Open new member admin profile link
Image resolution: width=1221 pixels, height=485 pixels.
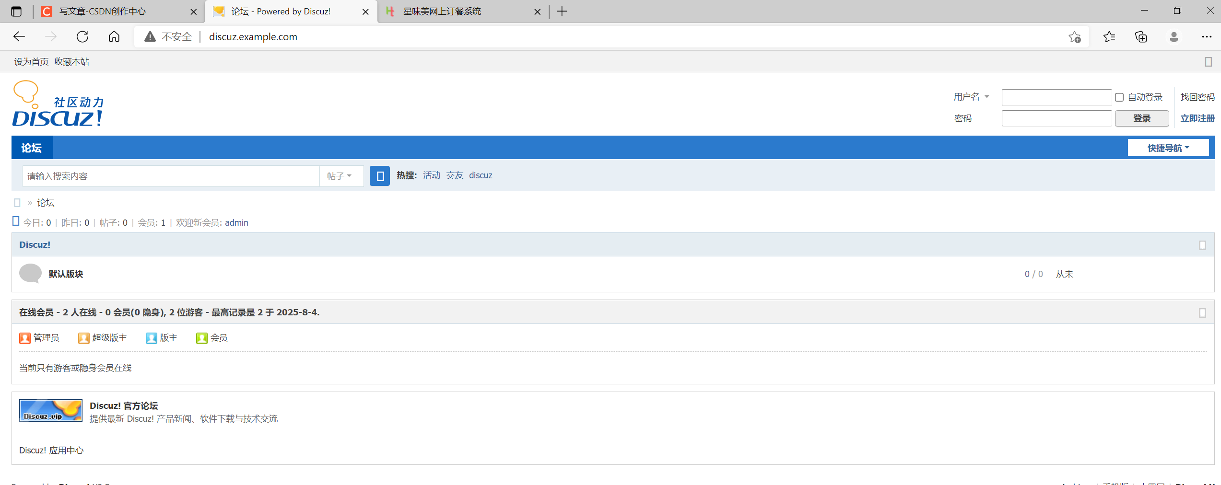[236, 223]
